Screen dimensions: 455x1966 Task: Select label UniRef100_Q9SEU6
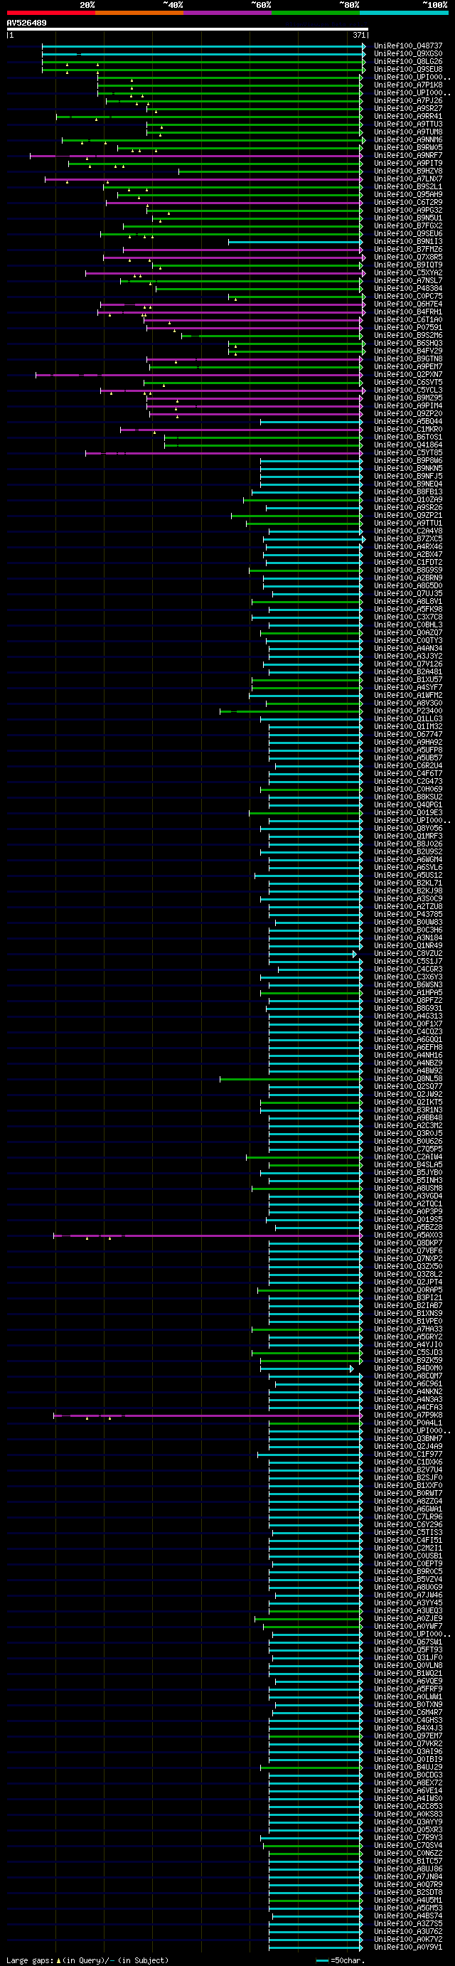407,233
